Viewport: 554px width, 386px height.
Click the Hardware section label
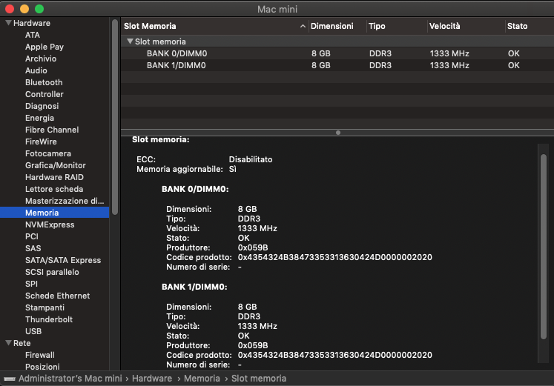(32, 23)
